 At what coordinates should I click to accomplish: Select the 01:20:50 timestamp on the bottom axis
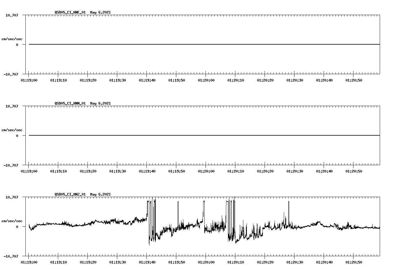tap(354, 262)
